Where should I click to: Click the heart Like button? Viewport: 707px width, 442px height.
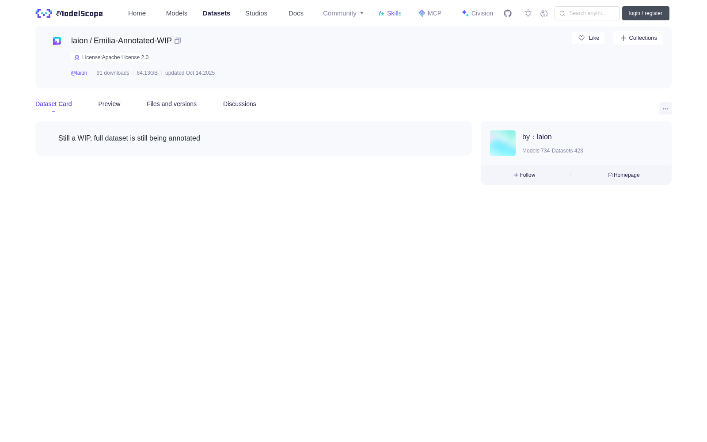coord(588,38)
